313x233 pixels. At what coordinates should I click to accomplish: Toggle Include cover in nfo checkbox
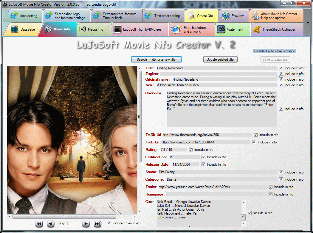109,223
